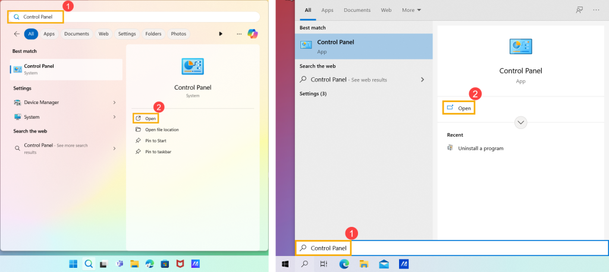The width and height of the screenshot is (609, 272).
Task: Go back with arrow in Windows 11 search
Action: click(x=17, y=34)
